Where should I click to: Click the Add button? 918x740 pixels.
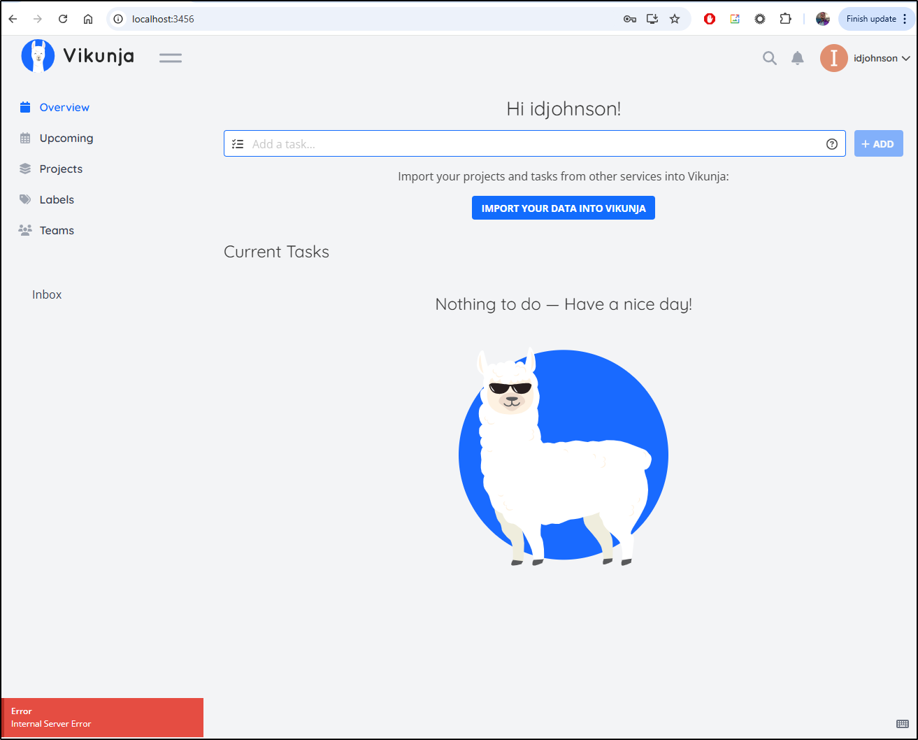(879, 143)
